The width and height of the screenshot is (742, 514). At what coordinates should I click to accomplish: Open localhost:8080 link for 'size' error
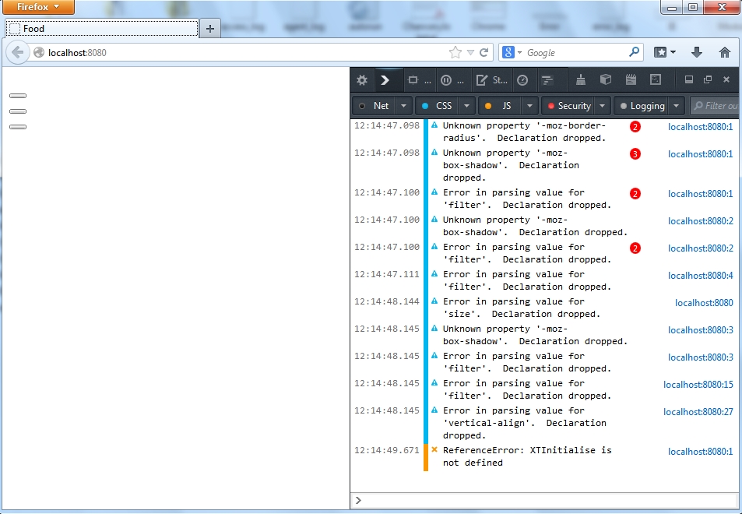(x=704, y=303)
